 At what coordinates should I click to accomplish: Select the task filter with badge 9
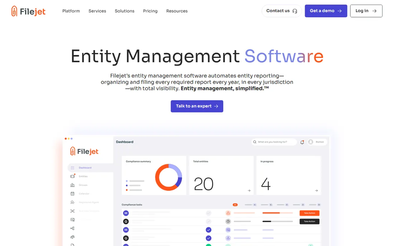[x=314, y=205]
